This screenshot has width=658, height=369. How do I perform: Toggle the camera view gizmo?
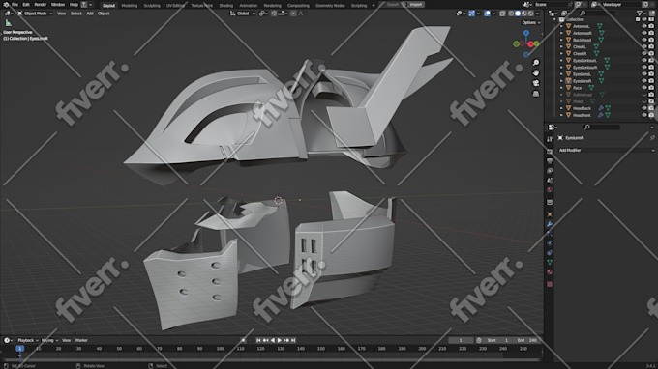[x=536, y=83]
